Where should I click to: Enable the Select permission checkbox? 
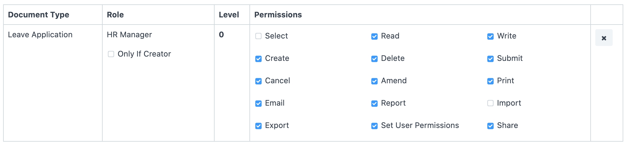pos(258,36)
